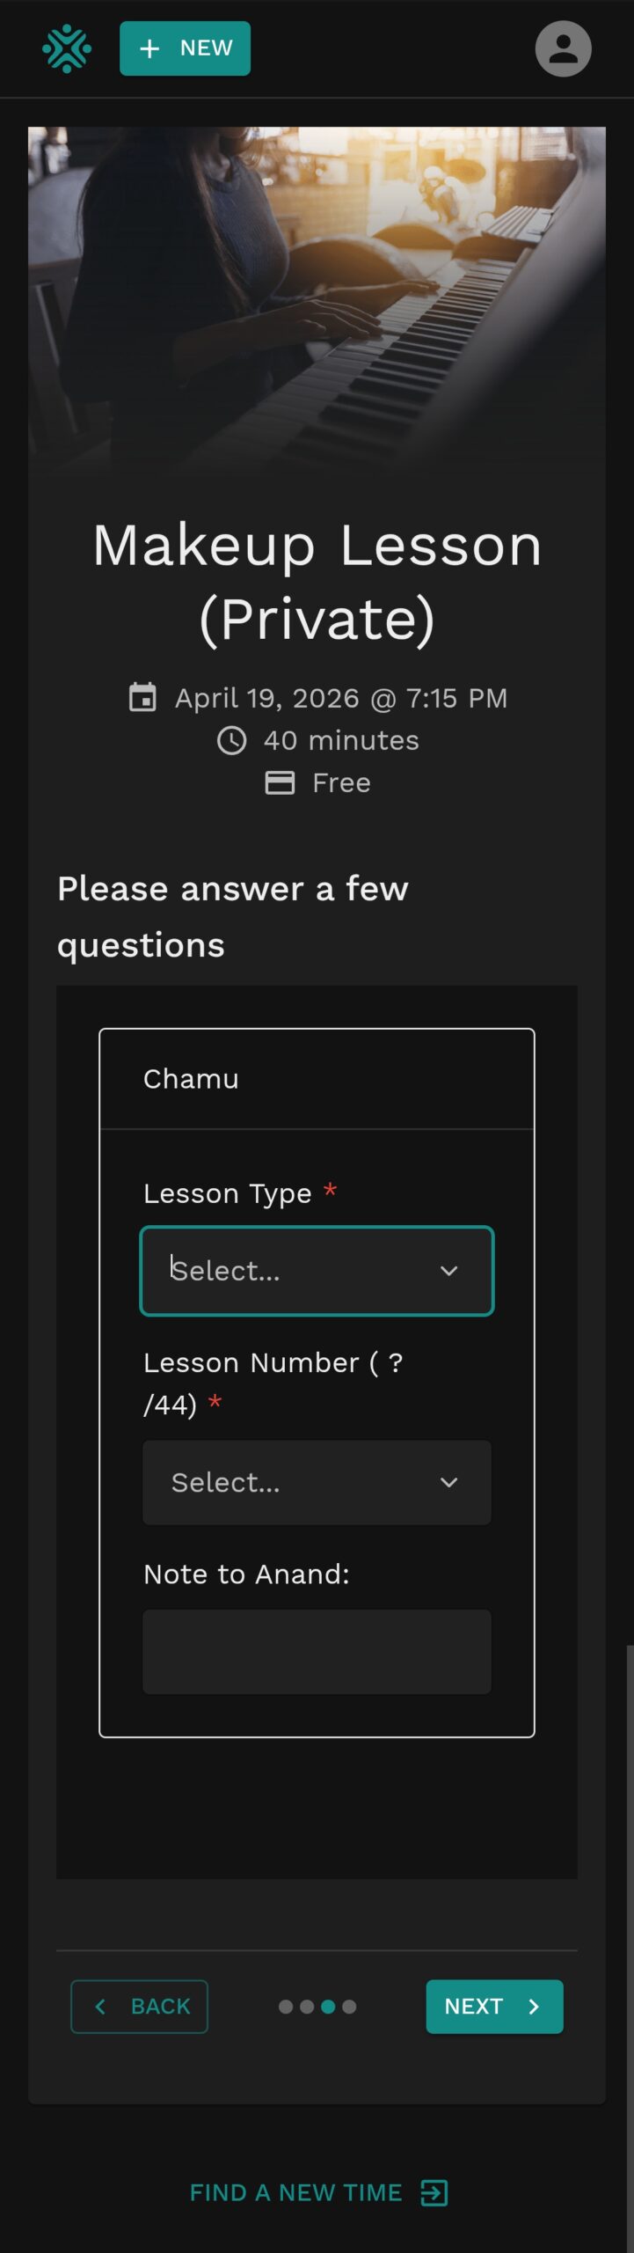
Task: Select the fourth progress step dot
Action: tap(349, 2007)
